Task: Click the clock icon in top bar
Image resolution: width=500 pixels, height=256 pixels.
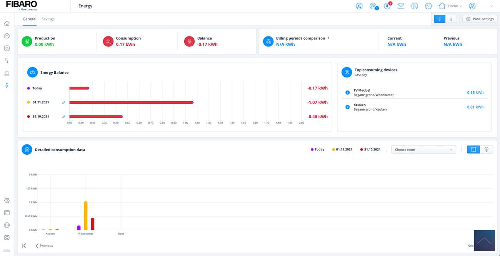Action: (428, 6)
